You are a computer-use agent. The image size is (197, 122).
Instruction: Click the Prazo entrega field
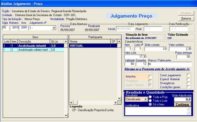click(x=183, y=56)
